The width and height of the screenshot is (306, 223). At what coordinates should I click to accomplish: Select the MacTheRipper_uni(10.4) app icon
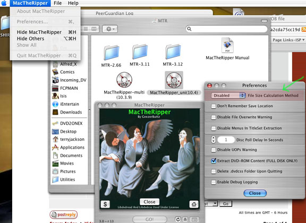(x=174, y=80)
